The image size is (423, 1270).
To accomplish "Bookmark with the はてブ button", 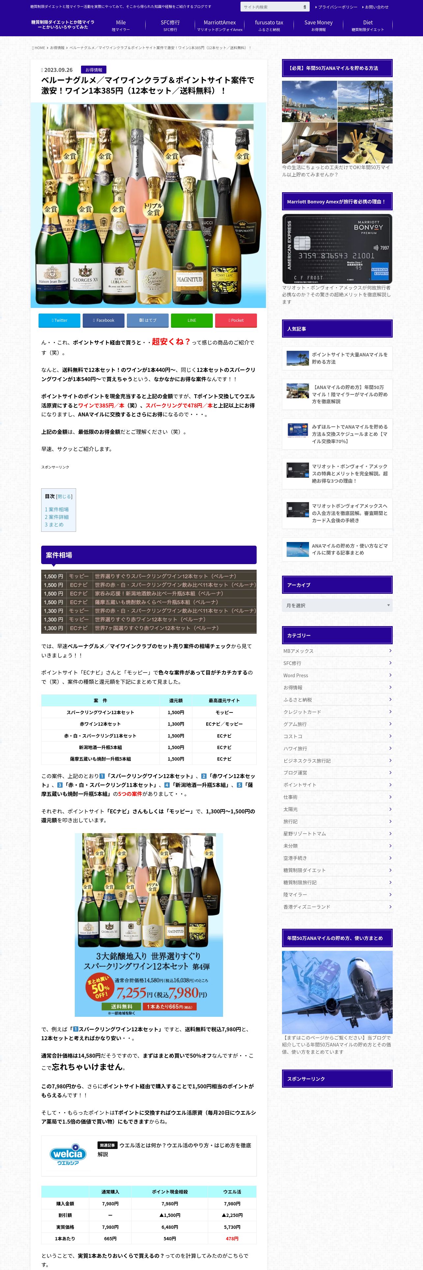I will (148, 320).
